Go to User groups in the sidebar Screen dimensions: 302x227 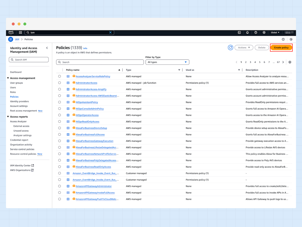(16, 83)
